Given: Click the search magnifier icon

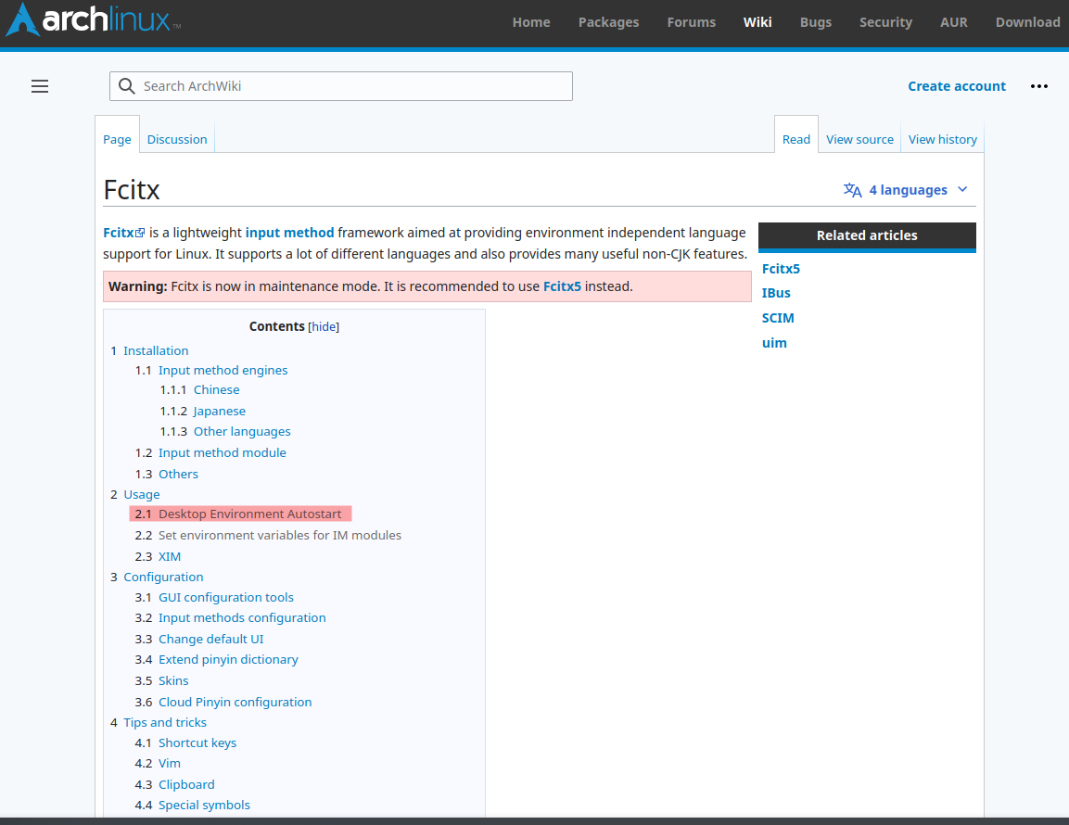Looking at the screenshot, I should [127, 85].
